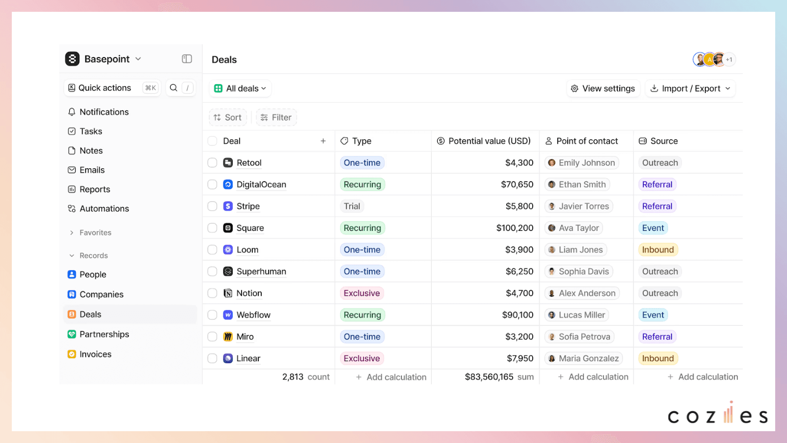This screenshot has height=443, width=787.
Task: Open People records page
Action: point(130,275)
